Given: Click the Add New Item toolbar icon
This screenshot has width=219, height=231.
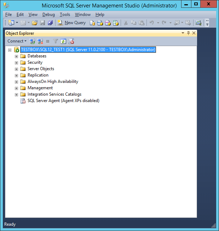Looking at the screenshot, I should pyautogui.click(x=23, y=23).
